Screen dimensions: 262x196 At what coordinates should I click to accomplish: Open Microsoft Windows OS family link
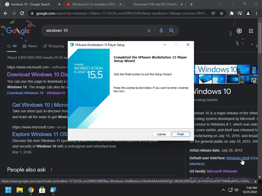click(x=222, y=171)
